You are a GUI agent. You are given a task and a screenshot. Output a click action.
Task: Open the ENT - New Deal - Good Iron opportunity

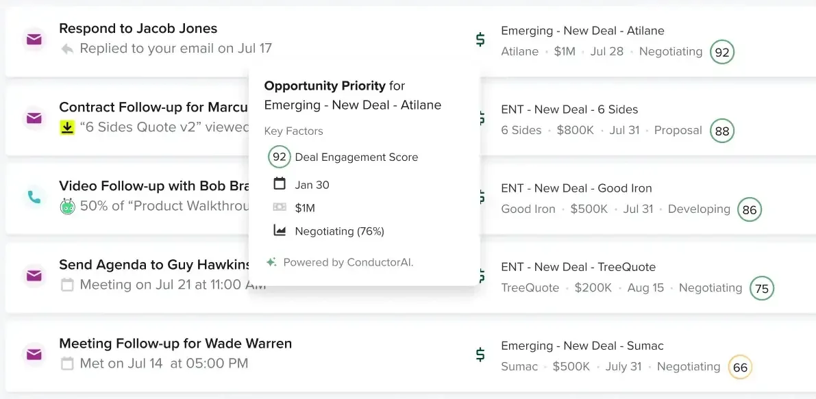coord(576,188)
